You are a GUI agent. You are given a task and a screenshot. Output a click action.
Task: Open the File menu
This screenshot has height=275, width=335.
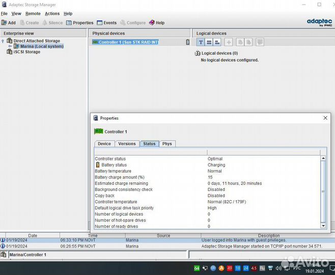pyautogui.click(x=4, y=14)
